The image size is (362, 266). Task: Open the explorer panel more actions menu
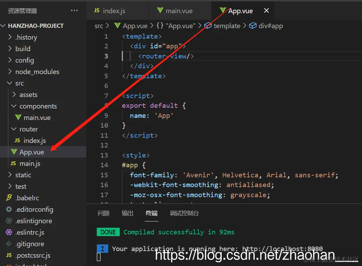click(74, 11)
